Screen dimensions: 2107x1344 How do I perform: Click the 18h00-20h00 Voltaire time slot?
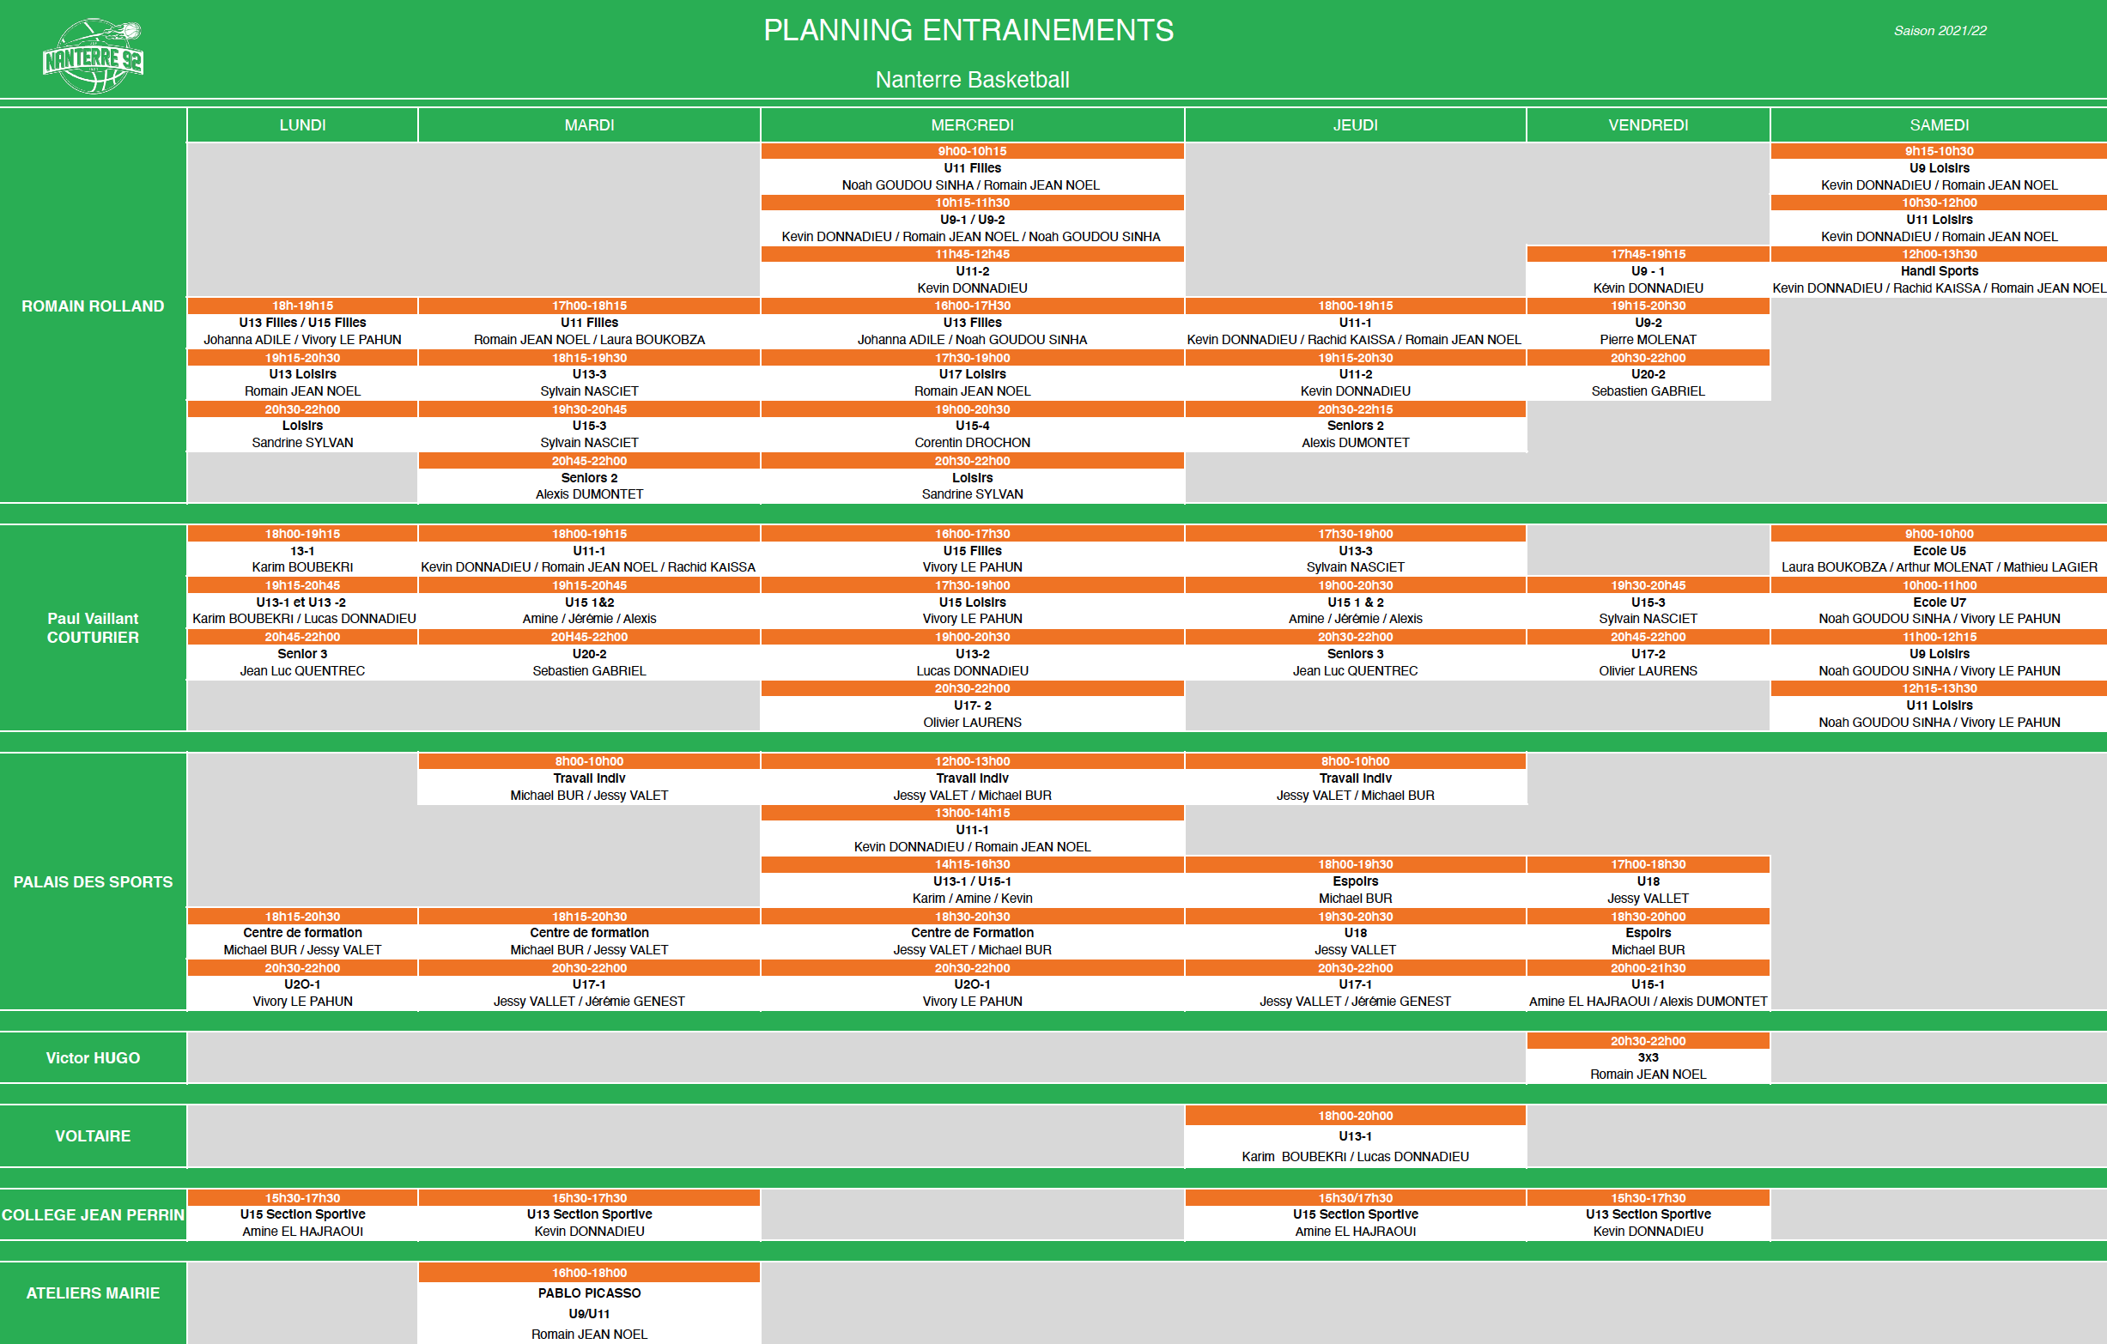[1356, 1116]
